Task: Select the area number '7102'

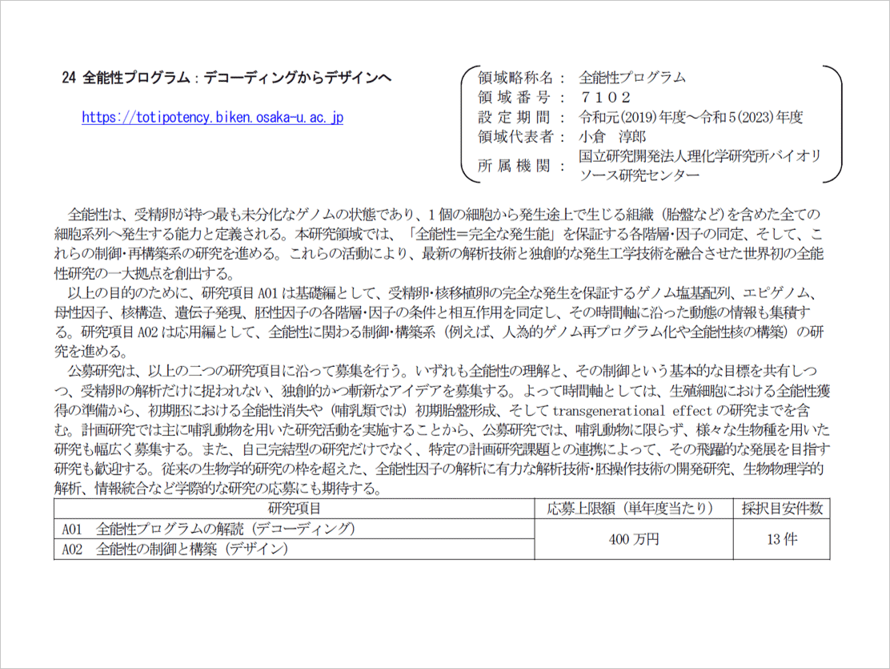Action: point(604,97)
